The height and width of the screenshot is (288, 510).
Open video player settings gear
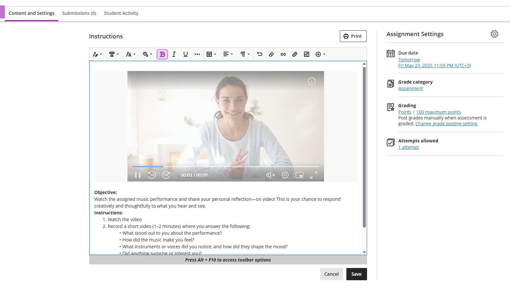tap(285, 175)
